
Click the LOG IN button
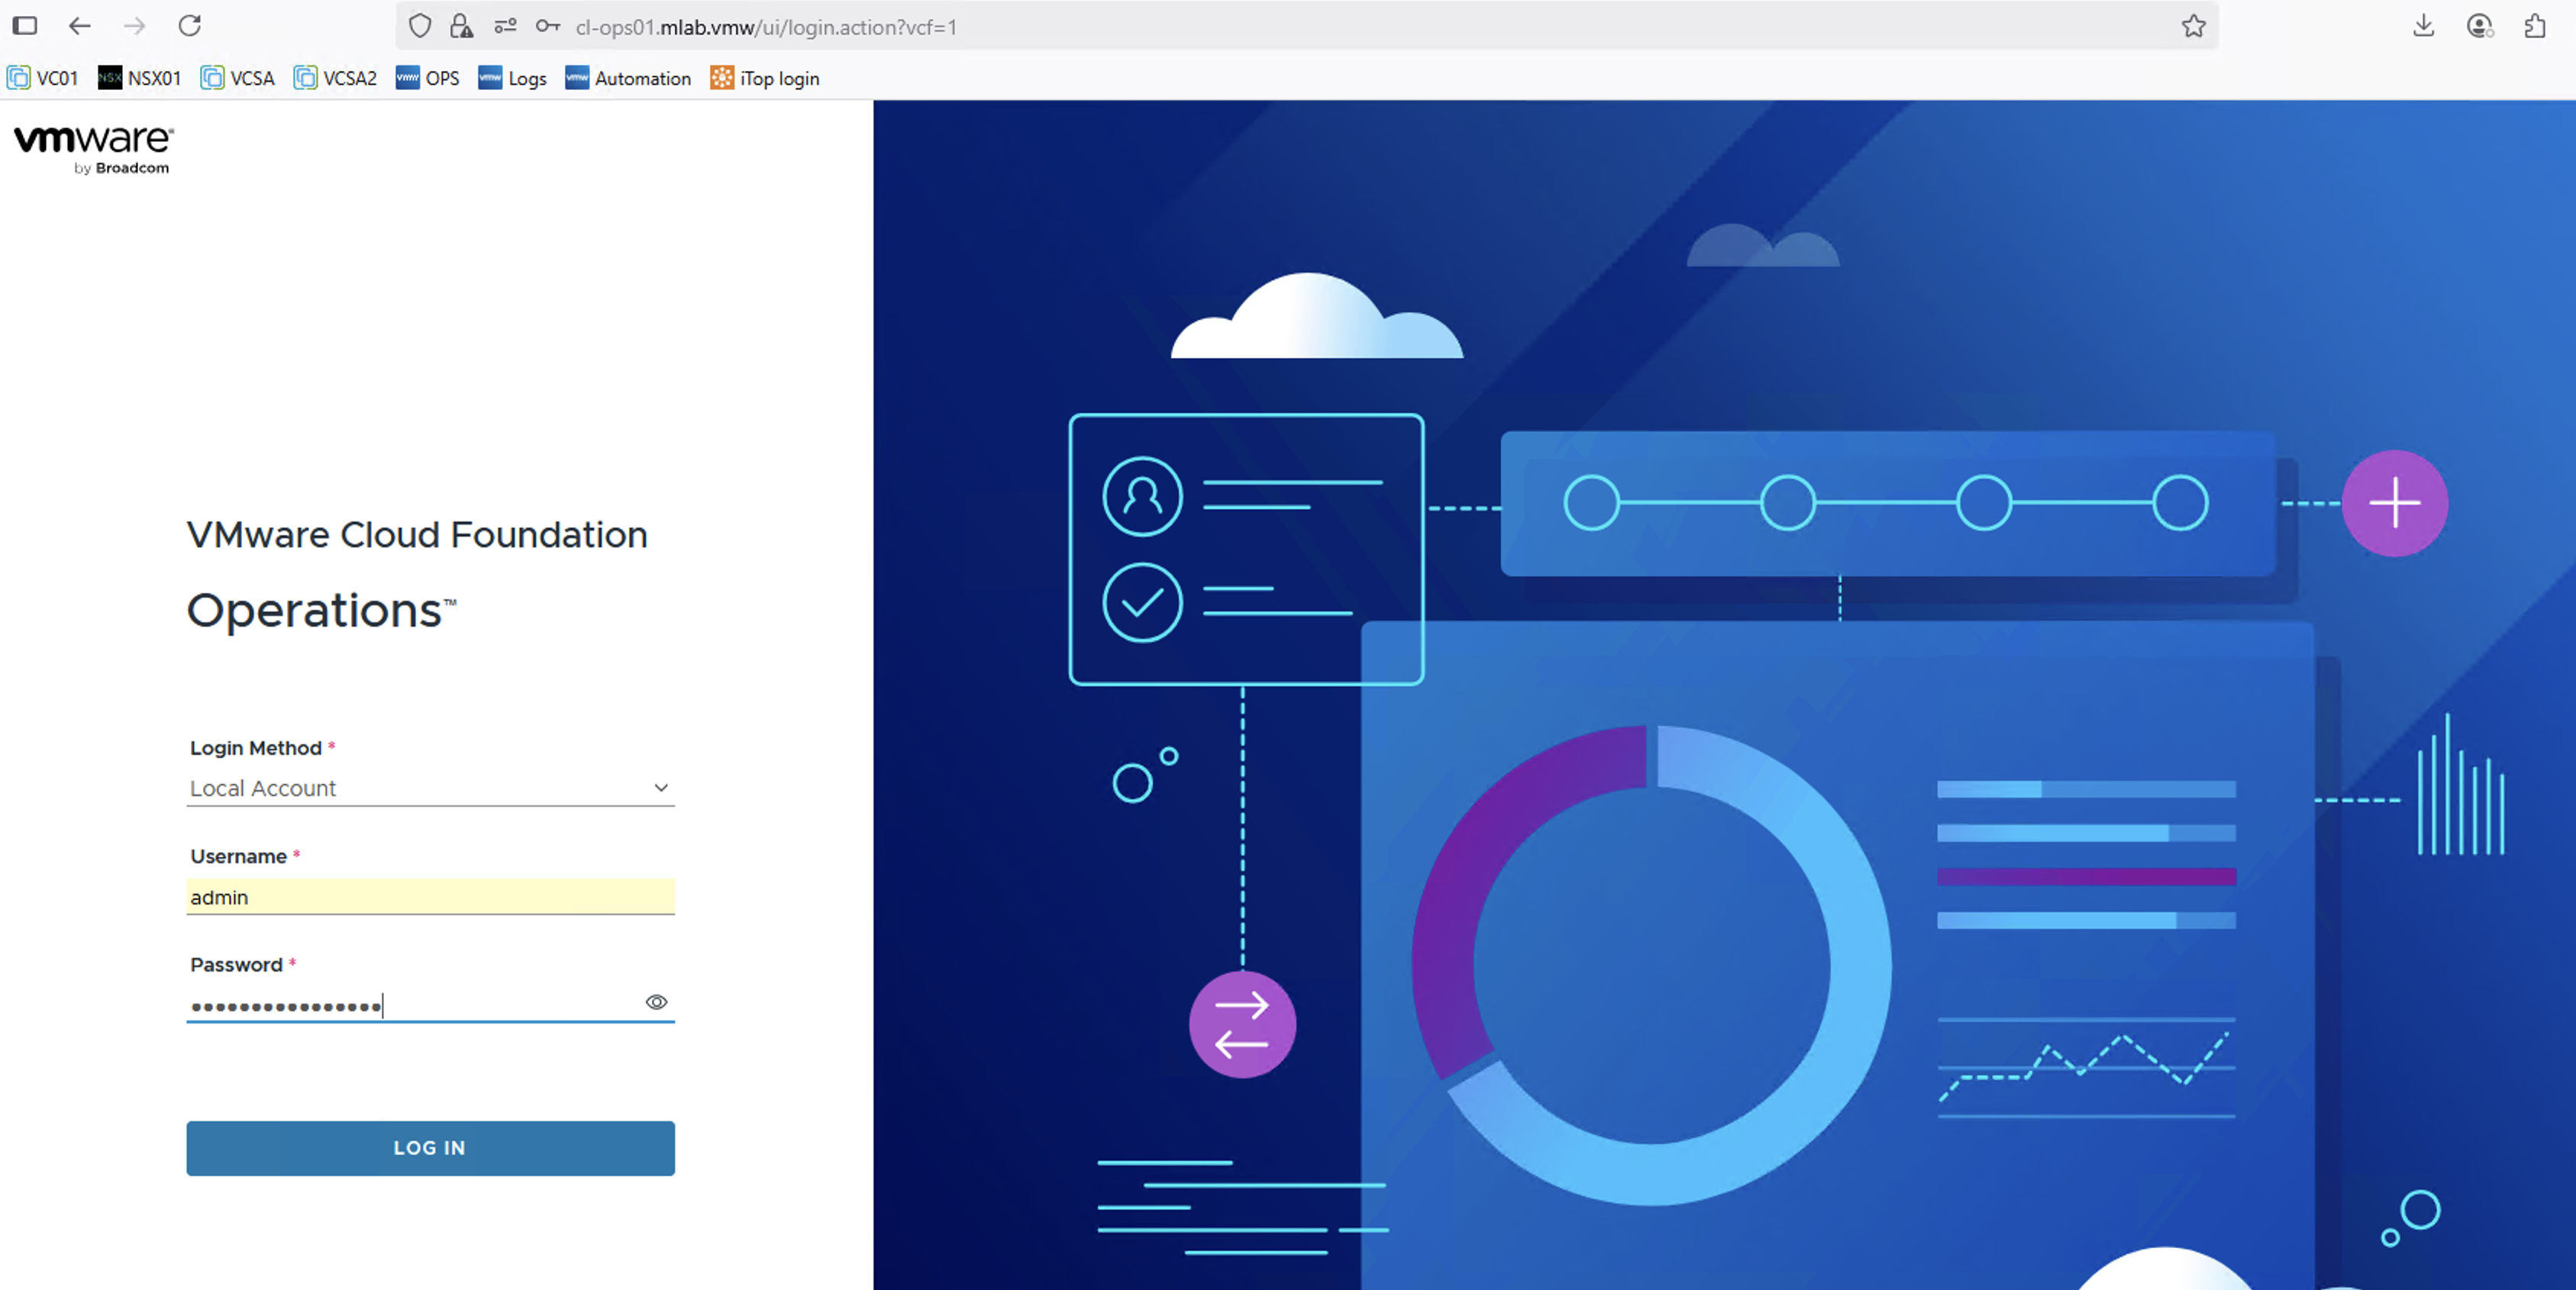[430, 1148]
